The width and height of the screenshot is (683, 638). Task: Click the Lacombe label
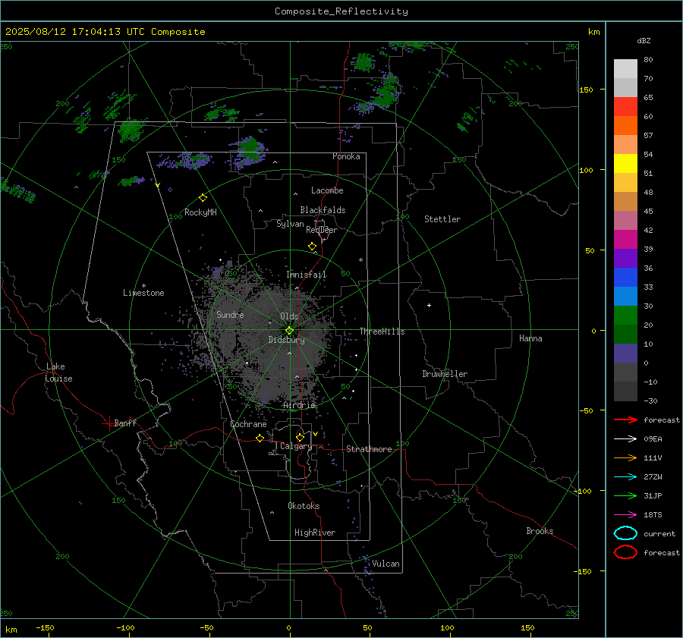point(327,190)
